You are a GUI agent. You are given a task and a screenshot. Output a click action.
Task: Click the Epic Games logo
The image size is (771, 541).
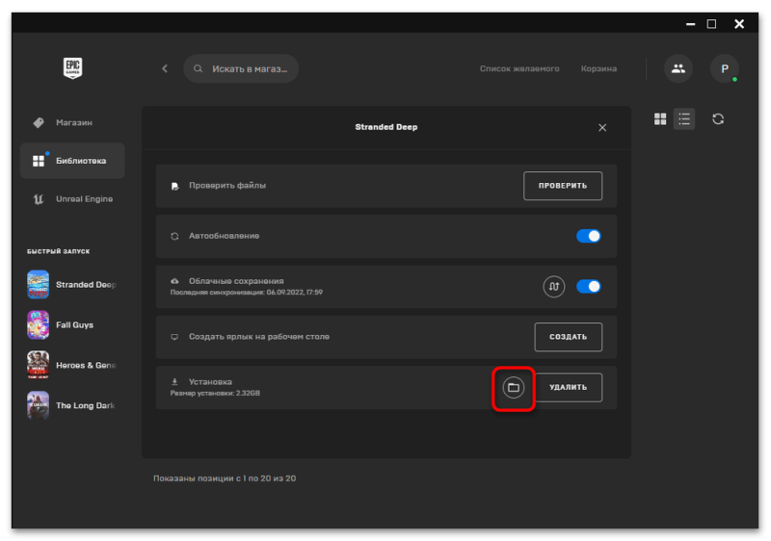pyautogui.click(x=73, y=68)
